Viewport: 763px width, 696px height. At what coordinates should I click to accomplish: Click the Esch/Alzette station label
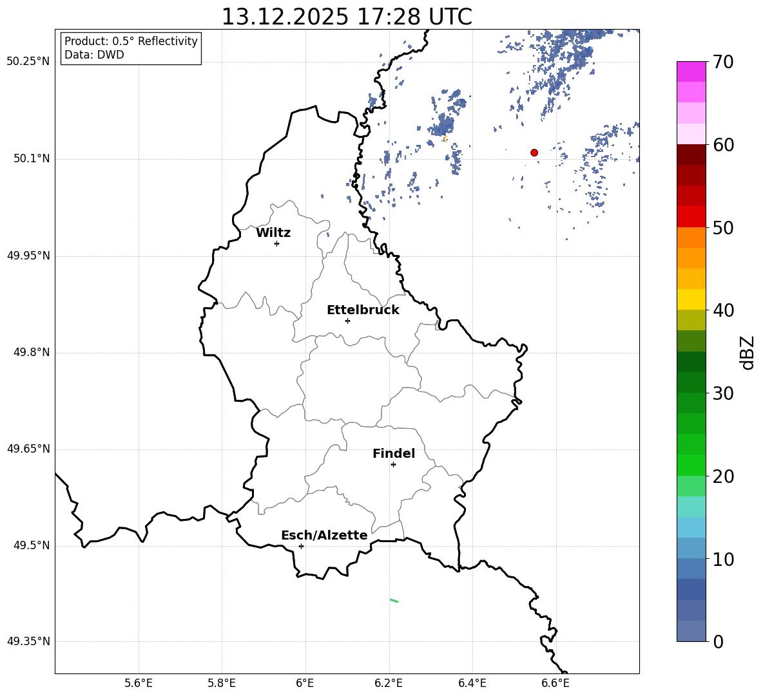[x=325, y=535]
